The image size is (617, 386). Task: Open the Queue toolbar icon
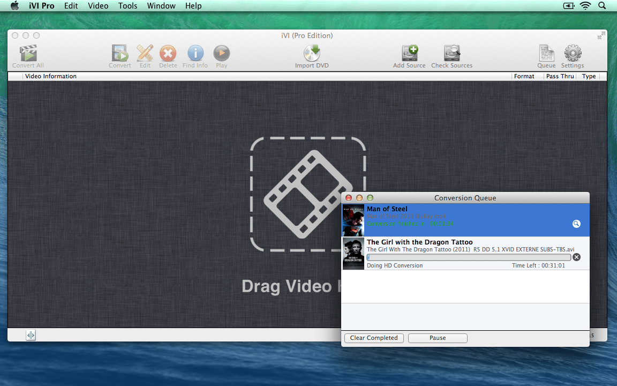coord(546,53)
